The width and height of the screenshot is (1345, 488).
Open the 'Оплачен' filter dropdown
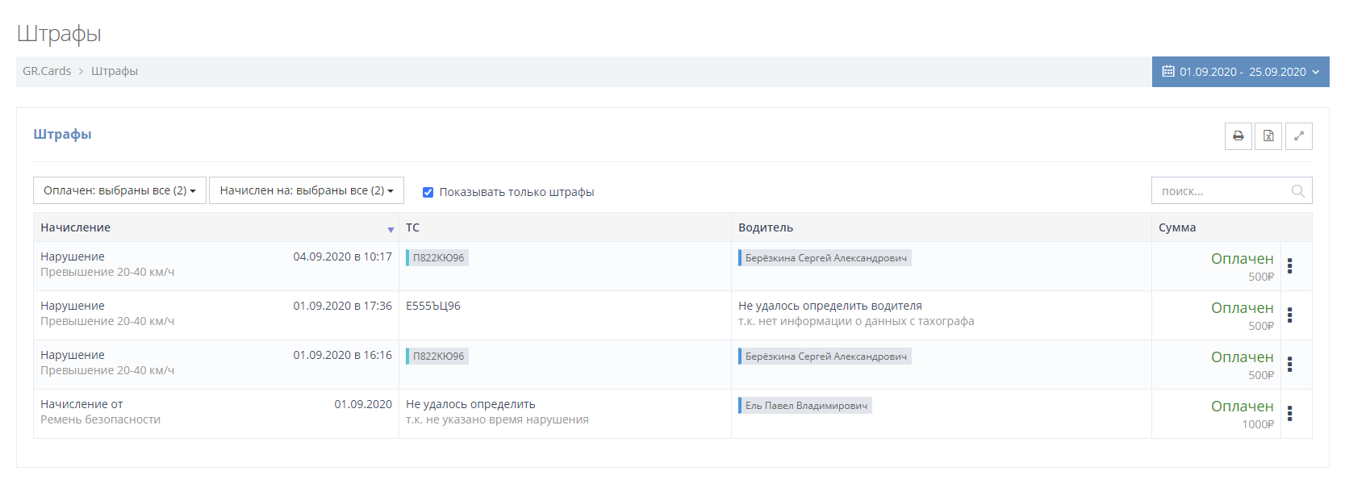[x=119, y=190]
